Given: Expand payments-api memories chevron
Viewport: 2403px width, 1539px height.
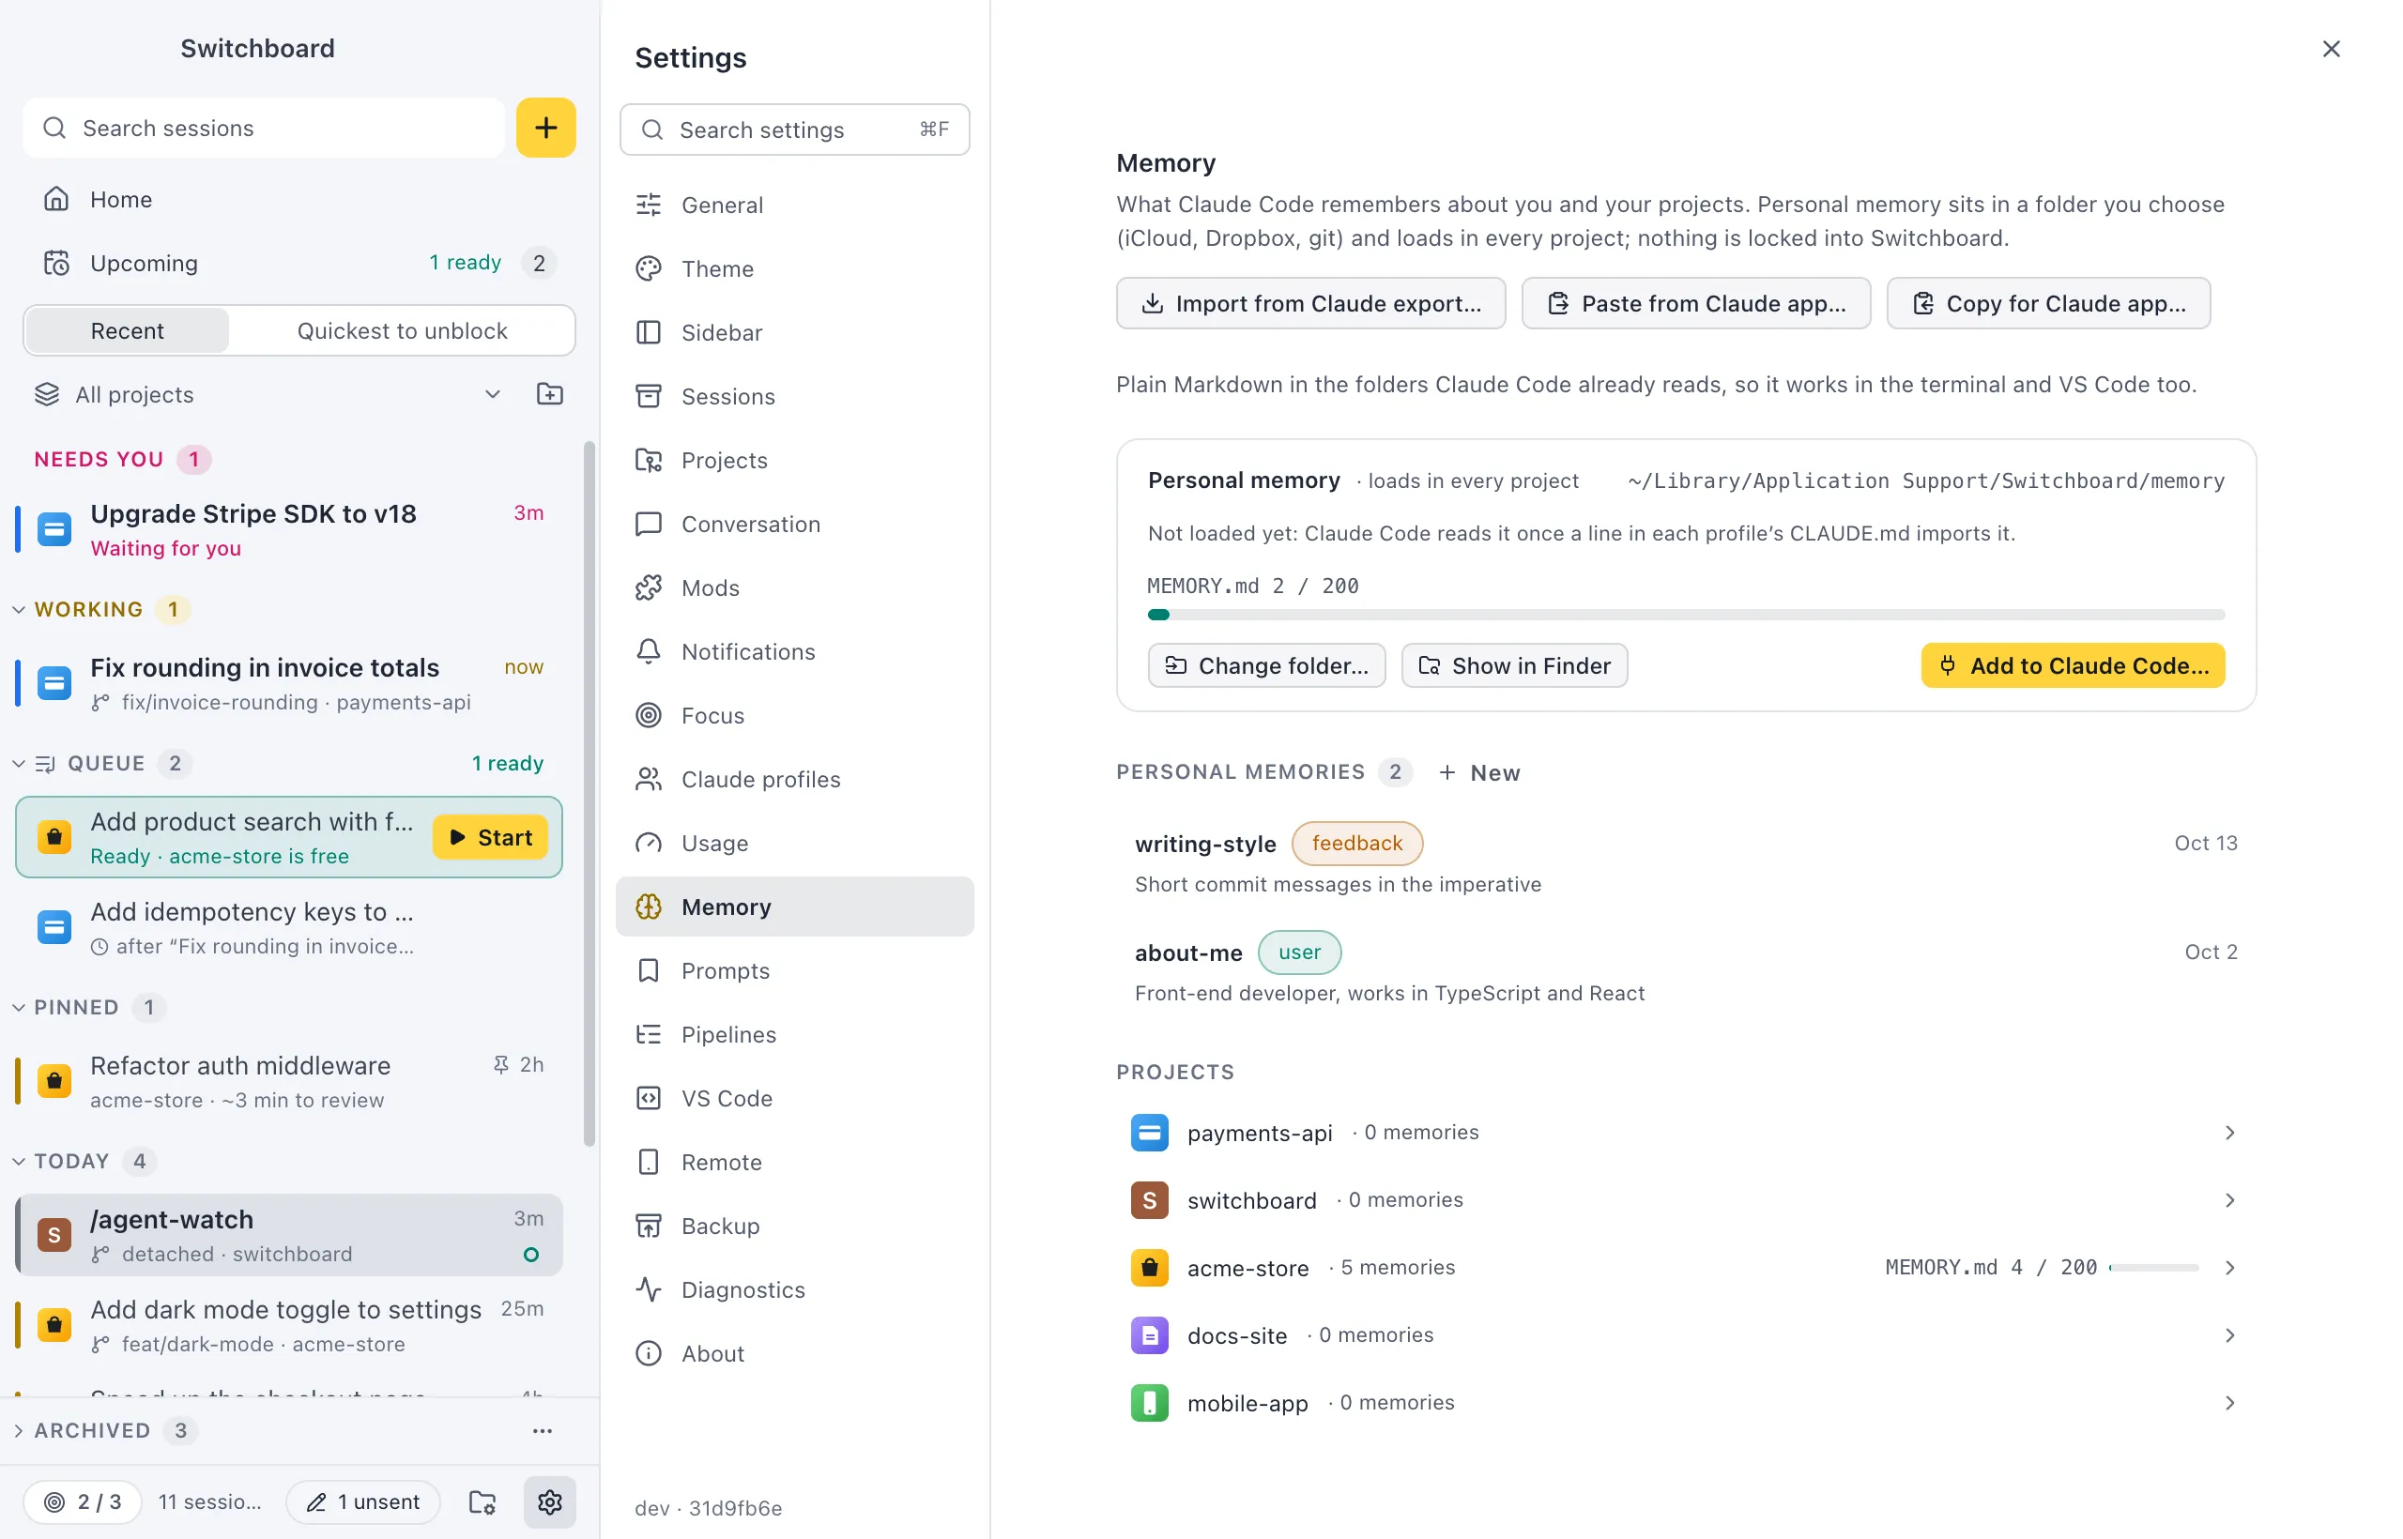Looking at the screenshot, I should 2229,1133.
